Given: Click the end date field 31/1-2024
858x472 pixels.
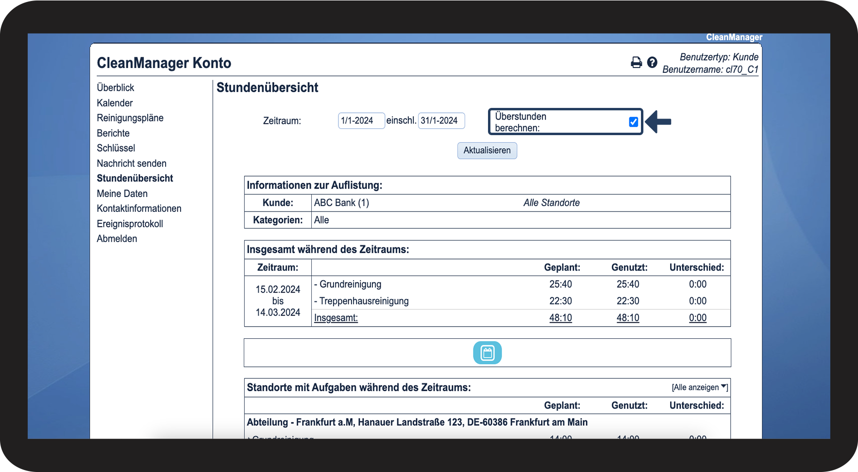Looking at the screenshot, I should (441, 121).
